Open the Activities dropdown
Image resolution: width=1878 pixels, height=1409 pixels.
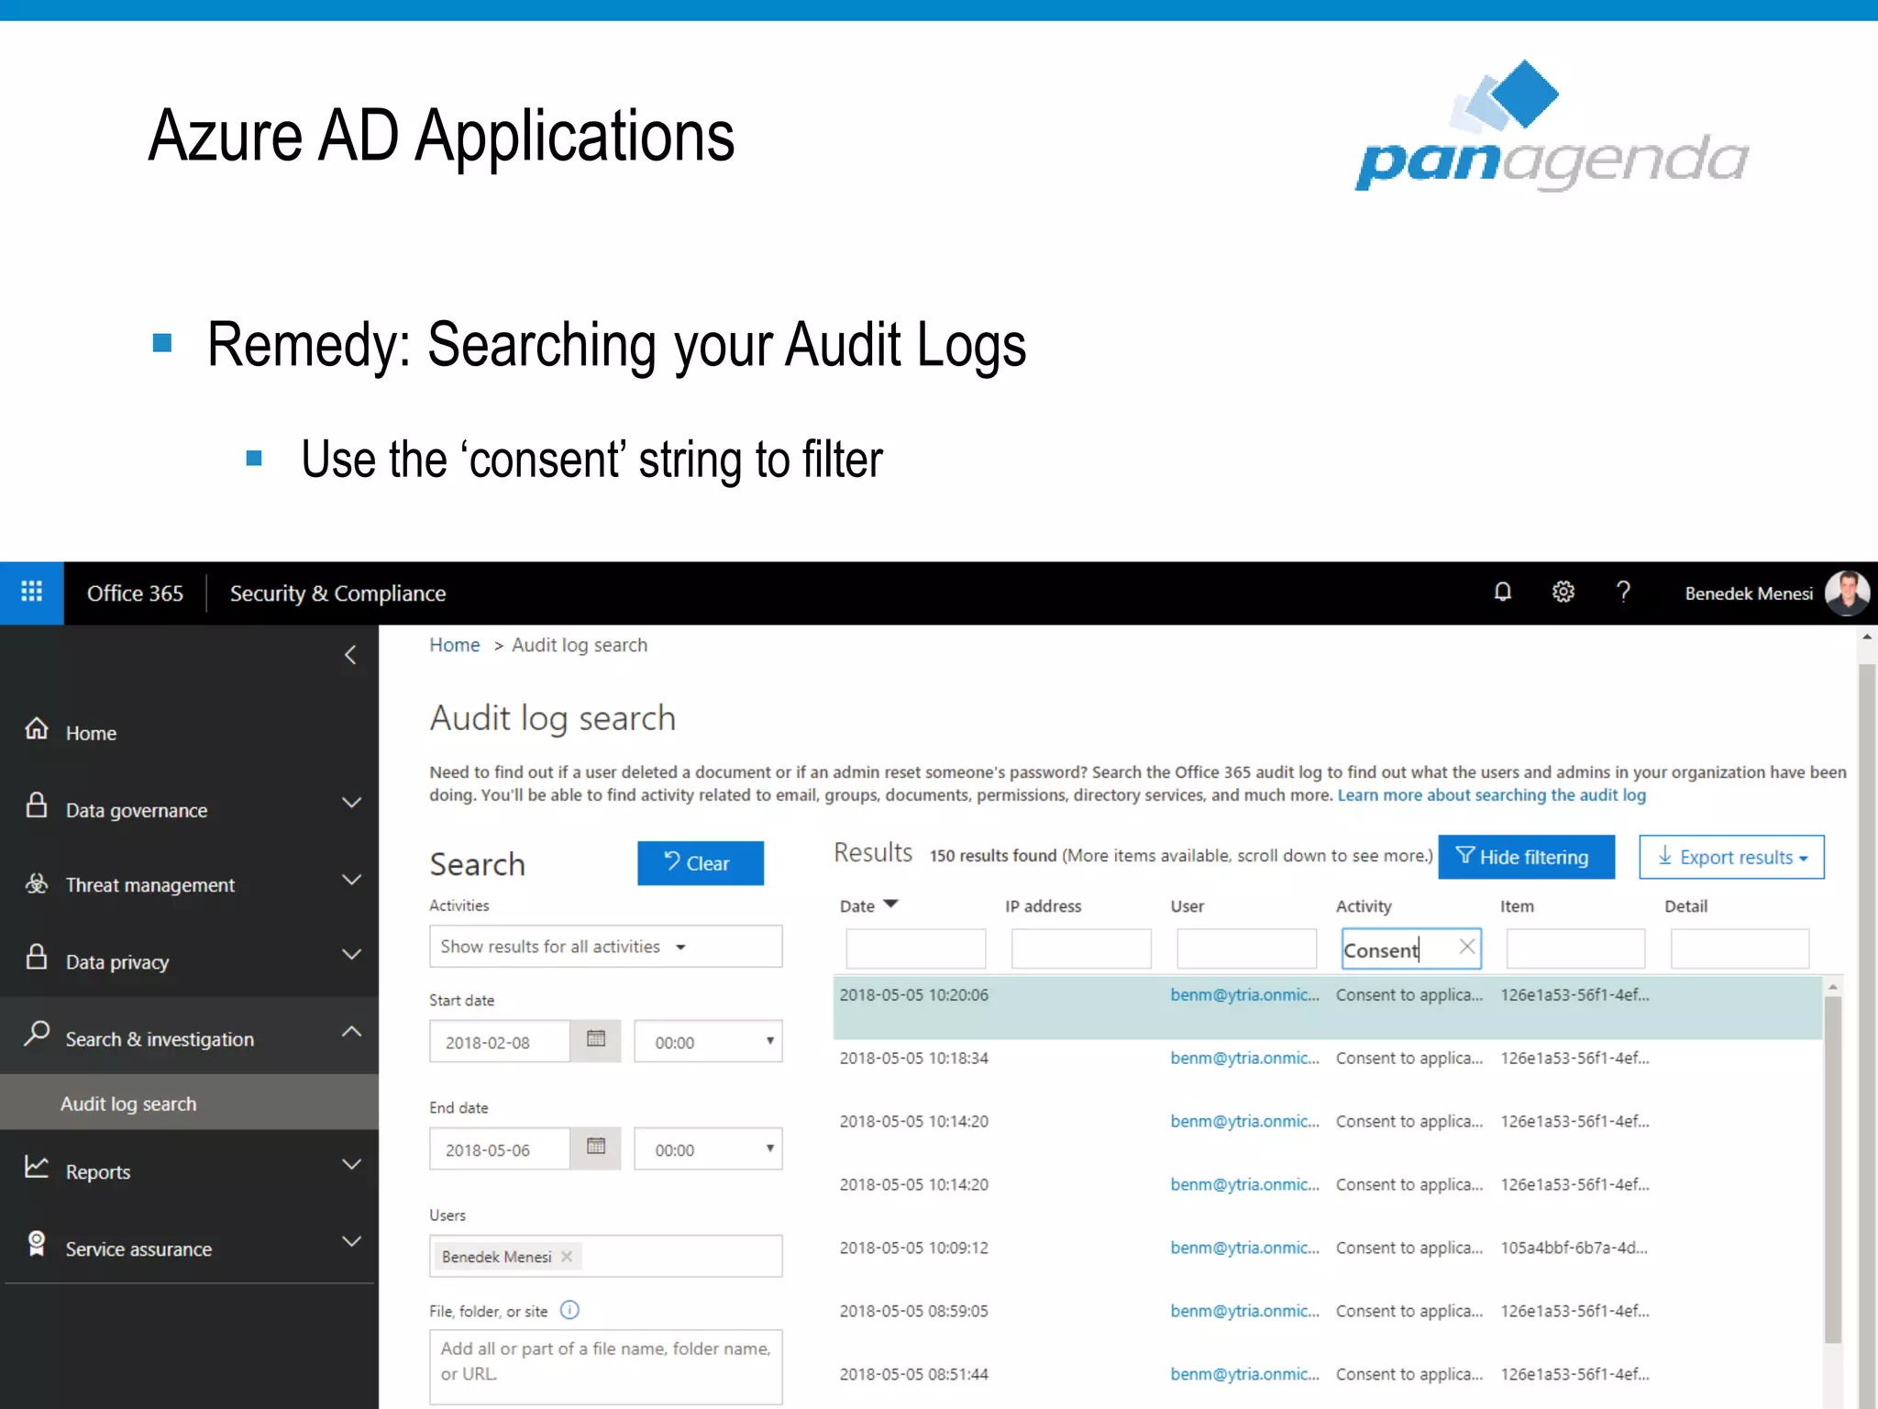tap(605, 946)
